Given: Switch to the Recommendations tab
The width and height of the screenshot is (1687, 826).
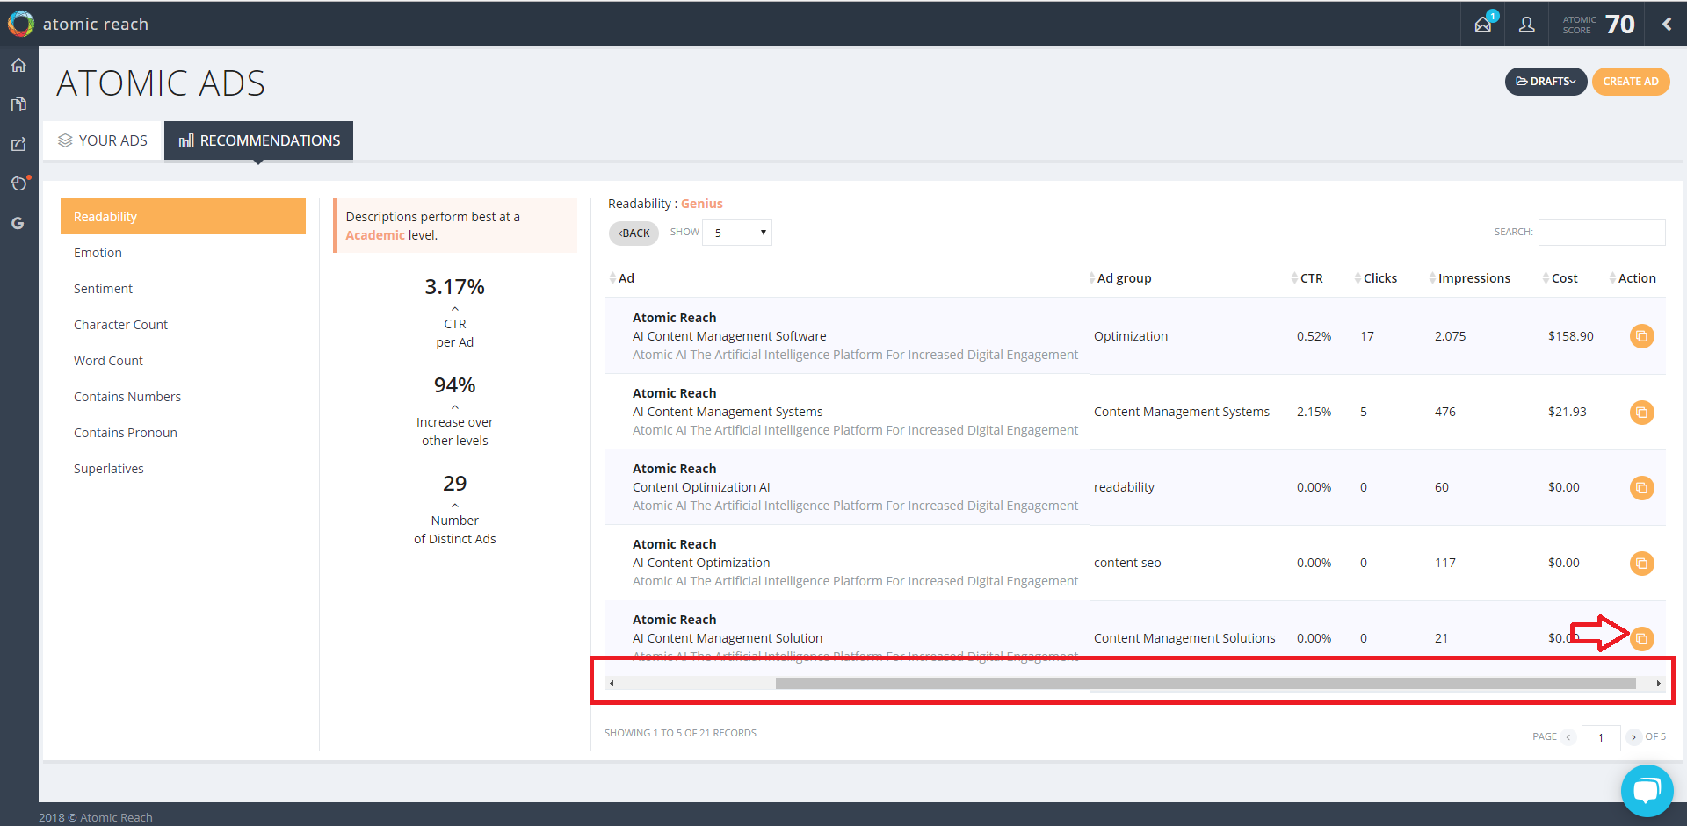Looking at the screenshot, I should (x=258, y=140).
